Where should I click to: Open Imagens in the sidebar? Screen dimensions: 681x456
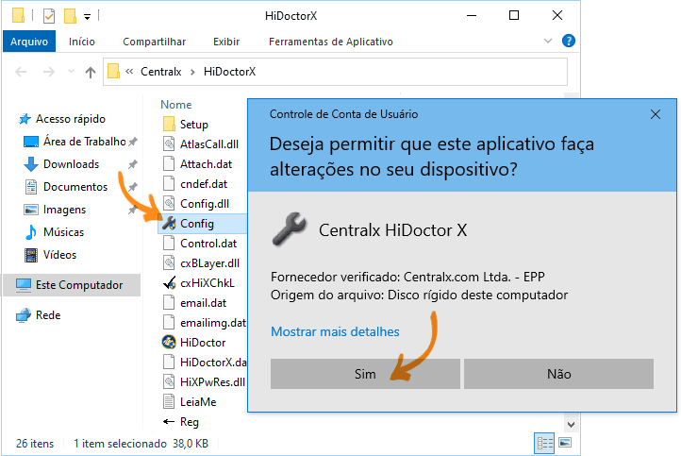64,210
